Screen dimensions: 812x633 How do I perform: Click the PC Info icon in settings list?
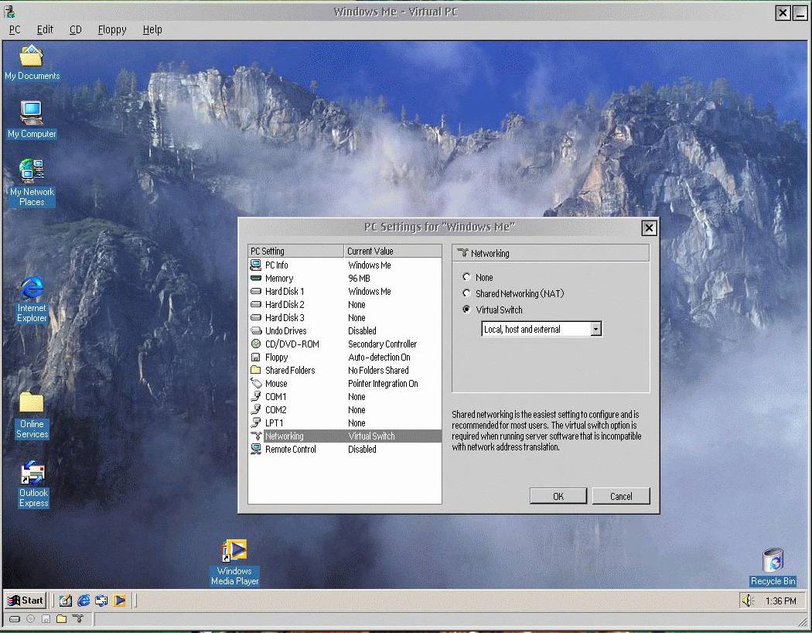point(256,265)
